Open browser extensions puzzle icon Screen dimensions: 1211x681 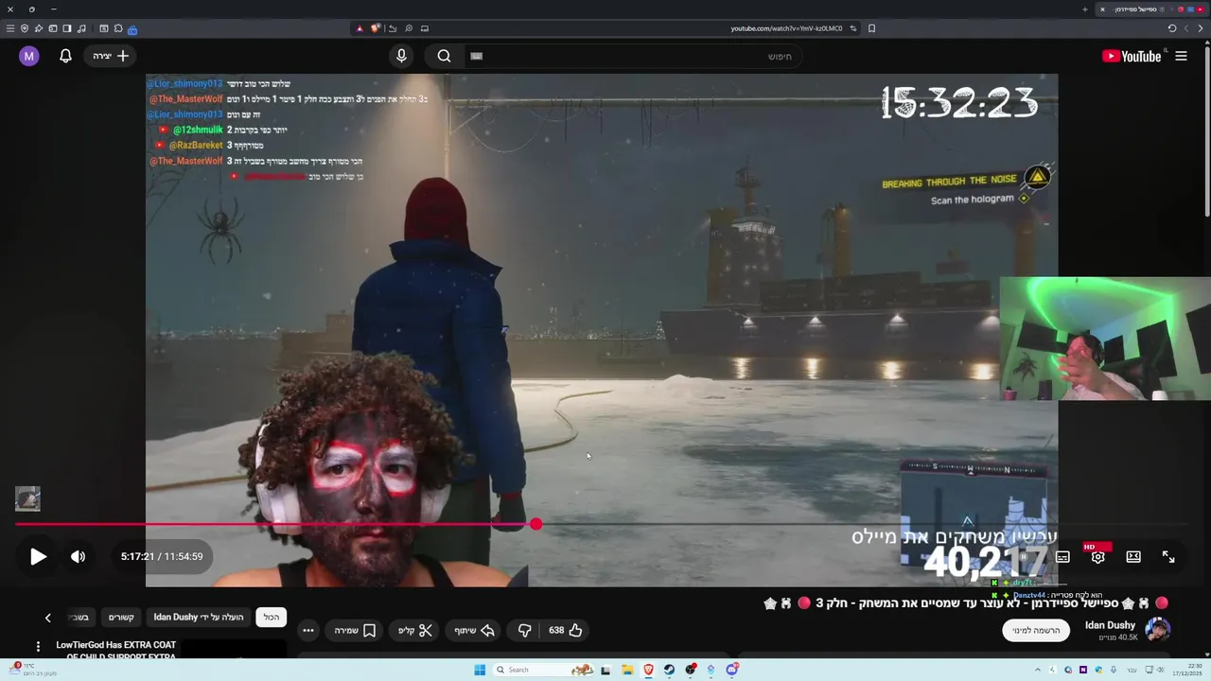pyautogui.click(x=117, y=28)
